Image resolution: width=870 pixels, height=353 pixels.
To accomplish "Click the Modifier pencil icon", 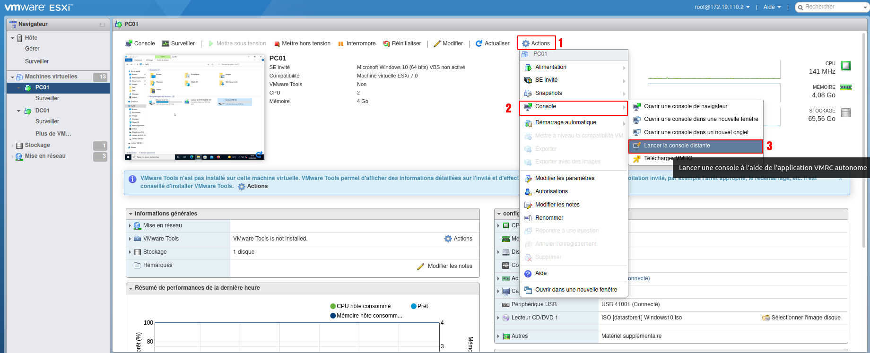I will click(x=437, y=43).
